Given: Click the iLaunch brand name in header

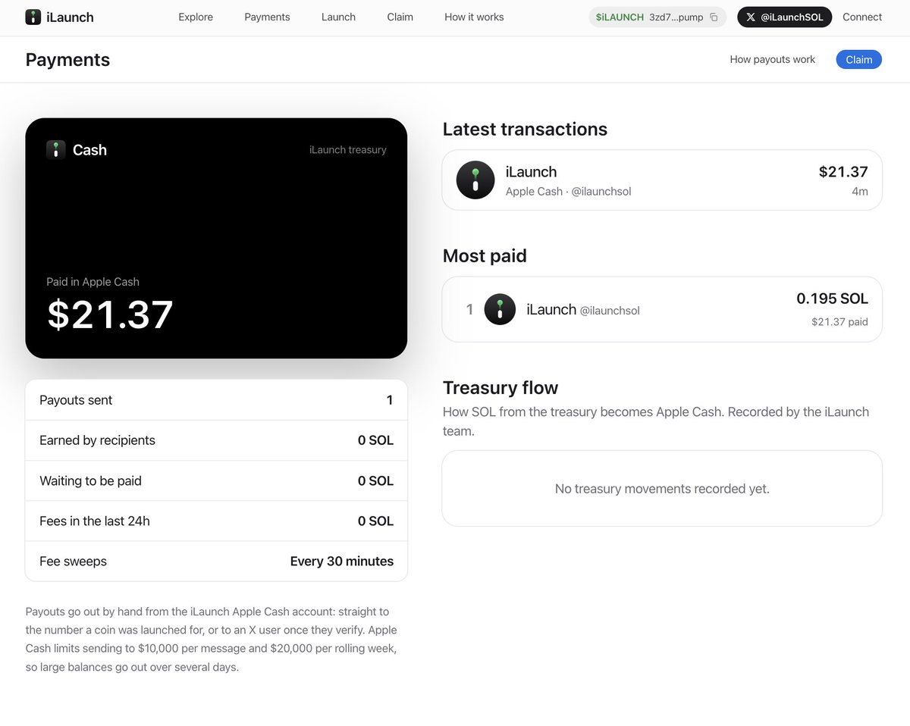Looking at the screenshot, I should tap(70, 17).
